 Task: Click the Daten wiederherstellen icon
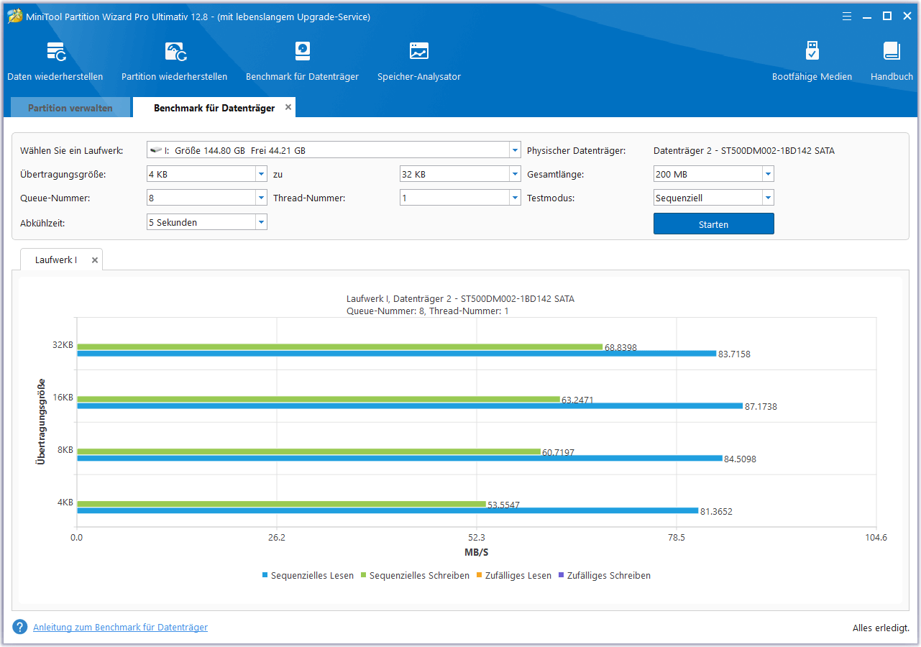click(55, 52)
